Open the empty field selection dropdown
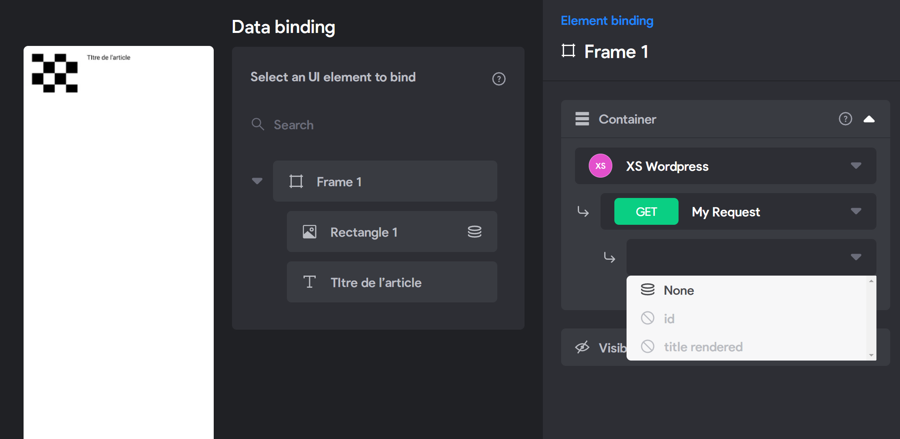The image size is (900, 439). [751, 257]
